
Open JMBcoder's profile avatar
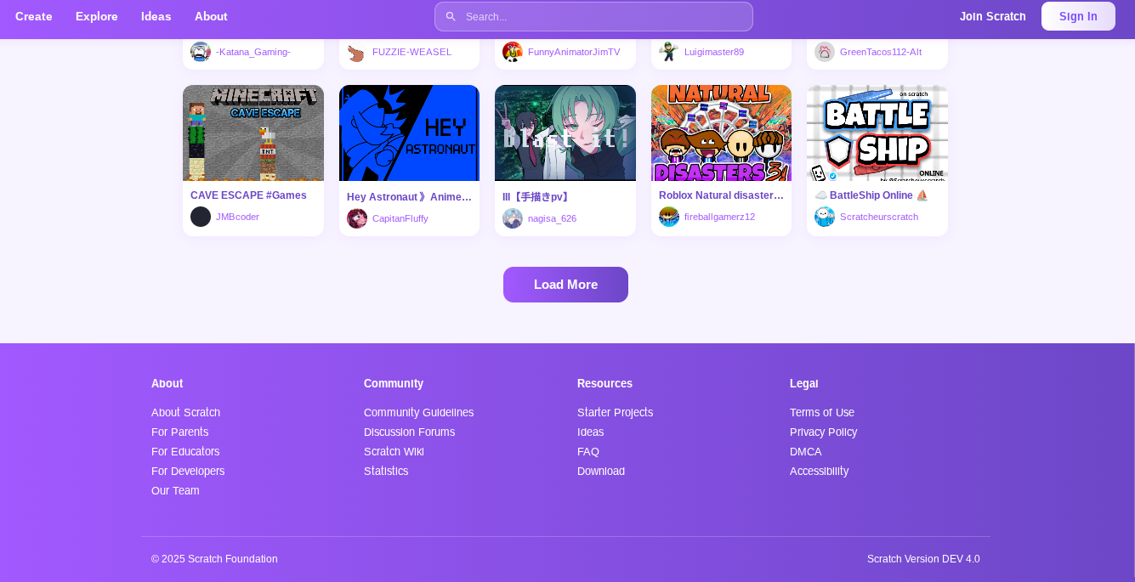201,217
